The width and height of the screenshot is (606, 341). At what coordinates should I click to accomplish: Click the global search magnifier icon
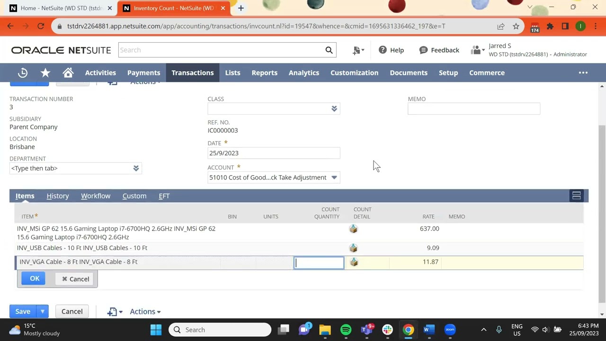coord(329,50)
